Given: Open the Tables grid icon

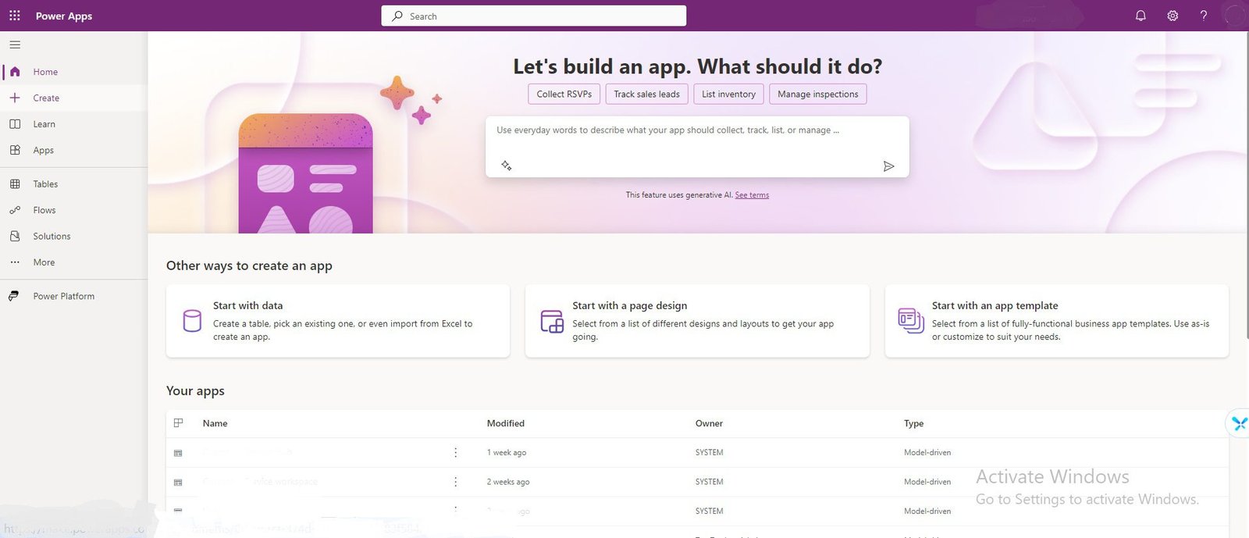Looking at the screenshot, I should (x=15, y=184).
